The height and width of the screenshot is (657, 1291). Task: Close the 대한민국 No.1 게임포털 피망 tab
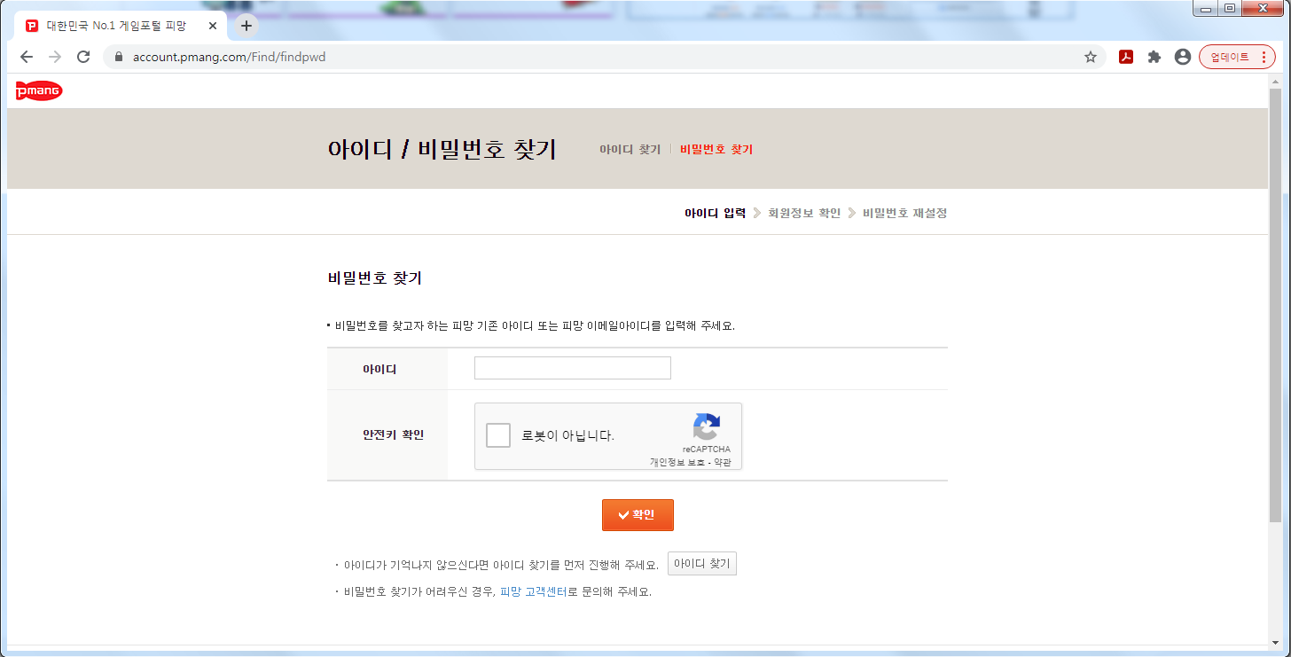(x=213, y=26)
